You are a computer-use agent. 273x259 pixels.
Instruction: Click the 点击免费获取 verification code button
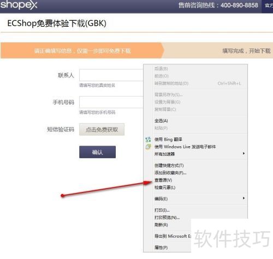click(x=102, y=129)
